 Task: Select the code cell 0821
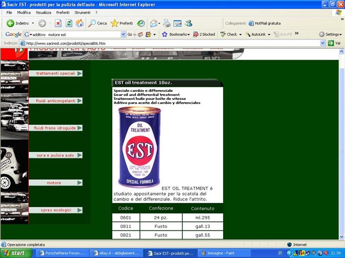pyautogui.click(x=126, y=235)
